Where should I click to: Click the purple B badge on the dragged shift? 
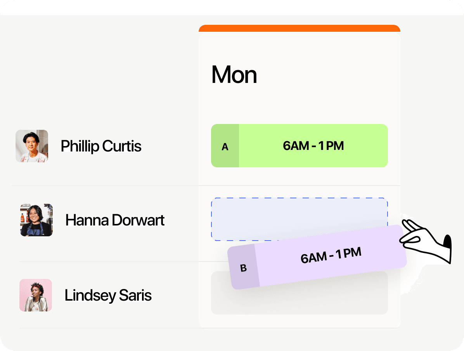coord(244,268)
